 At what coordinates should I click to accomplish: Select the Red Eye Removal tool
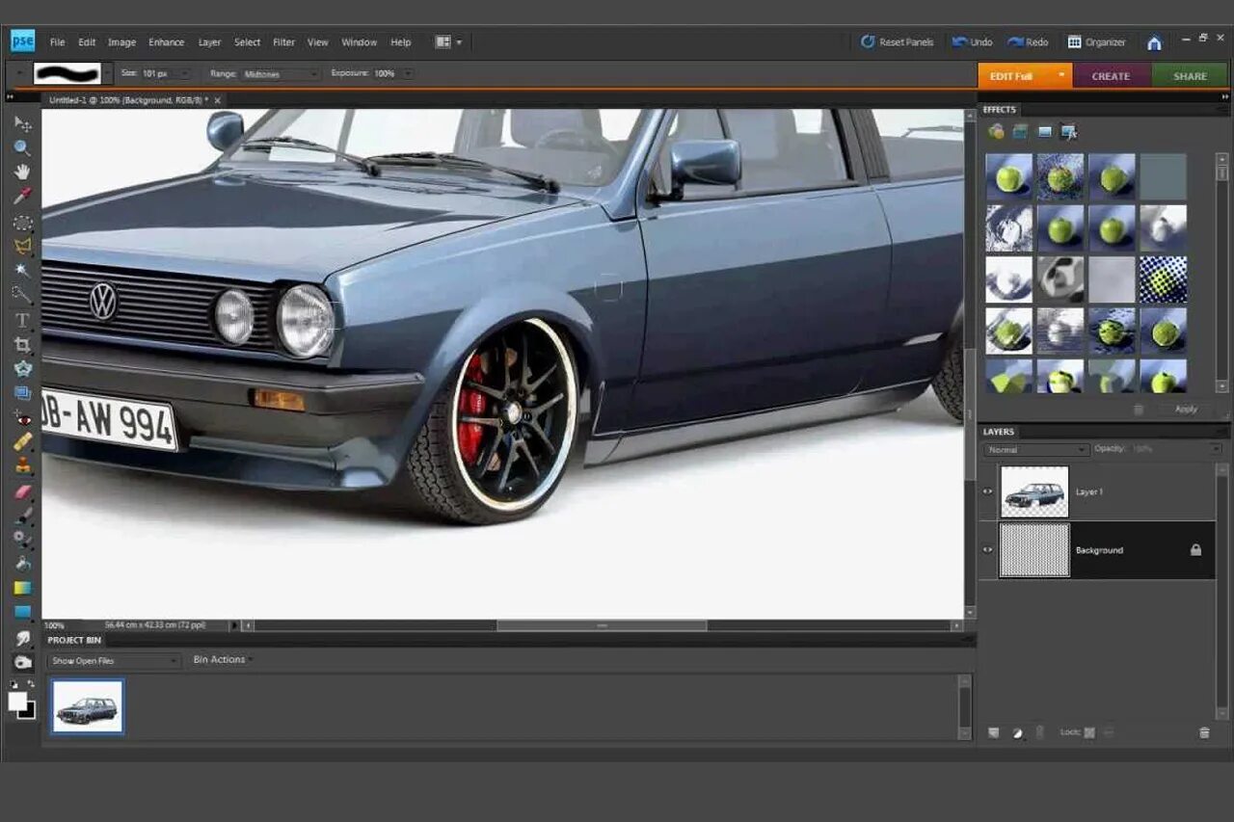[22, 417]
